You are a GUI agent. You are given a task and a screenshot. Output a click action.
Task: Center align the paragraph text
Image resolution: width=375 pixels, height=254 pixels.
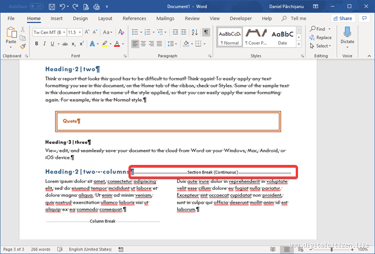click(144, 44)
